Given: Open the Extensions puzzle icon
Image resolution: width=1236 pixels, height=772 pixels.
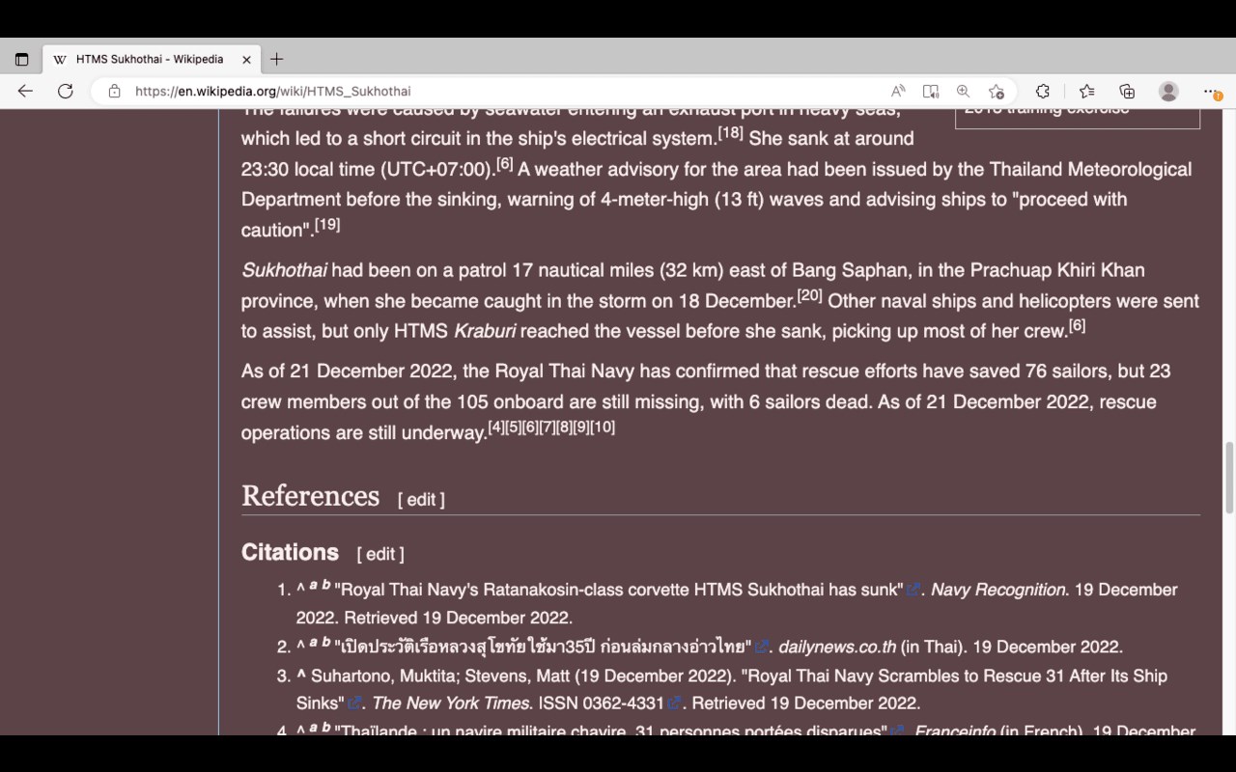Looking at the screenshot, I should (x=1043, y=91).
